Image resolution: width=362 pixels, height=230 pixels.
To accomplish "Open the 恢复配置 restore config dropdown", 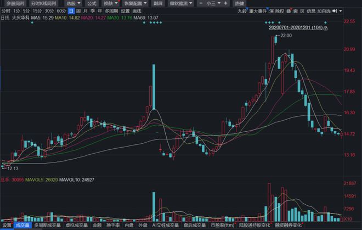I will click(135, 3).
